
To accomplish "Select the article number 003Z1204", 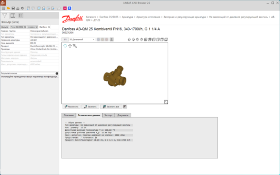I will 68,33.
